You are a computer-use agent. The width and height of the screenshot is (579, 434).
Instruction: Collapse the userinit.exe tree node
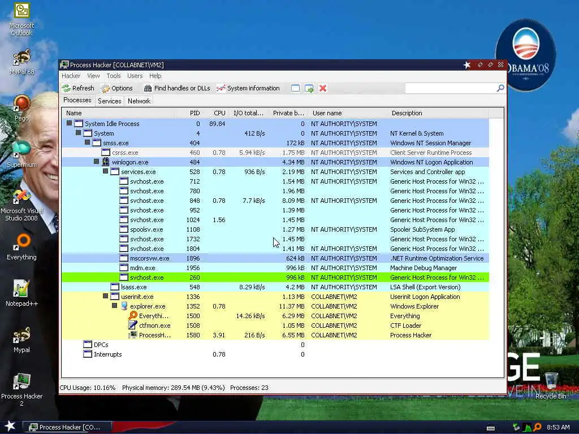105,296
